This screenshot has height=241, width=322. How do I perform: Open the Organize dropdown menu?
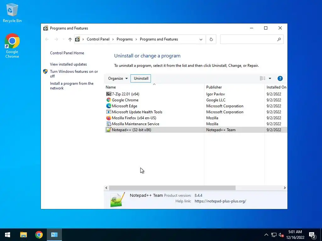pos(118,78)
